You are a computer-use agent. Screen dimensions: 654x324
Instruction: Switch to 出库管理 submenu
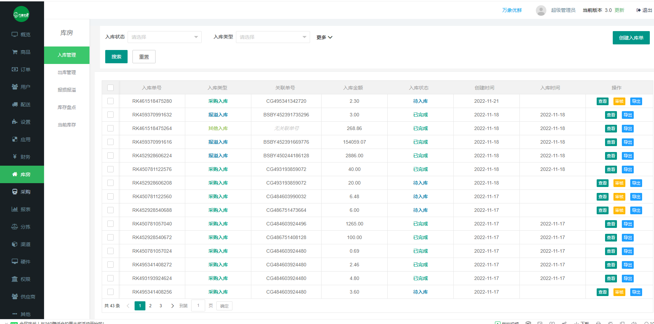(x=67, y=72)
